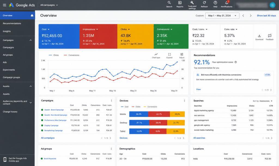Change the Clicks metric dropdown
The image size is (279, 166).
coord(125,29)
